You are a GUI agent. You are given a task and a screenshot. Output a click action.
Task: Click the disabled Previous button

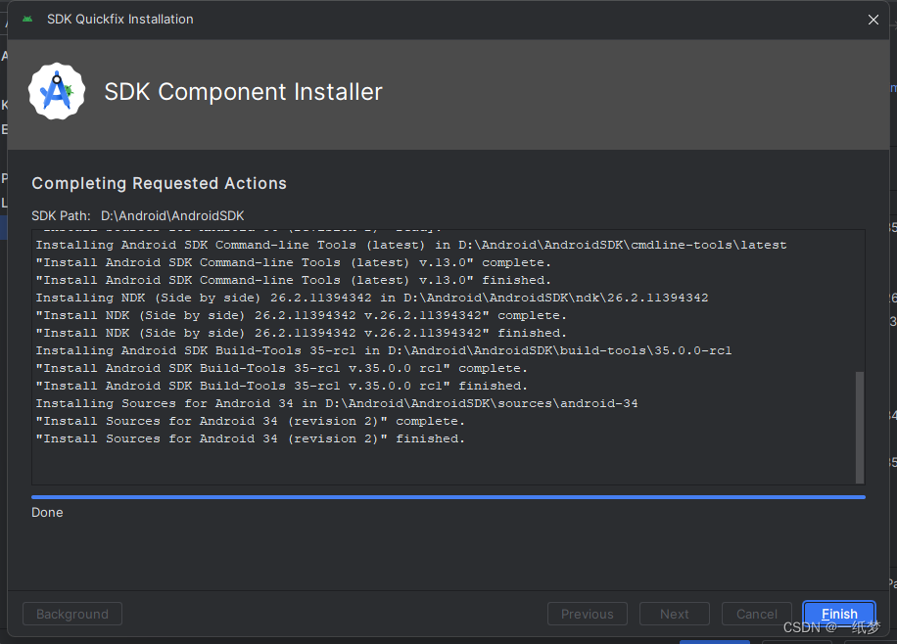pyautogui.click(x=587, y=614)
